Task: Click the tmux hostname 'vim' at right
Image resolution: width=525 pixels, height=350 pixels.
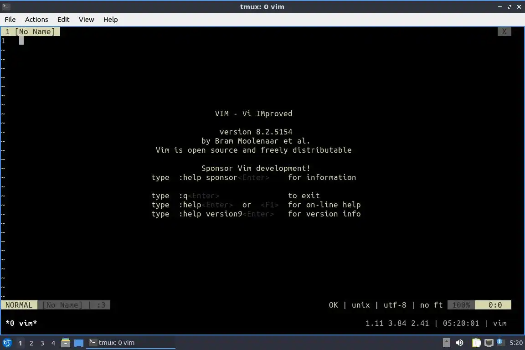Action: (499, 323)
